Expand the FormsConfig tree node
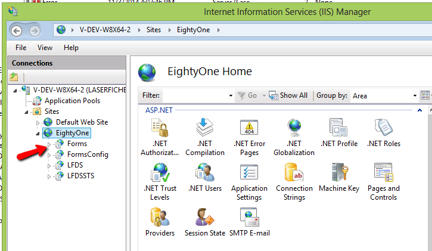 (49, 155)
